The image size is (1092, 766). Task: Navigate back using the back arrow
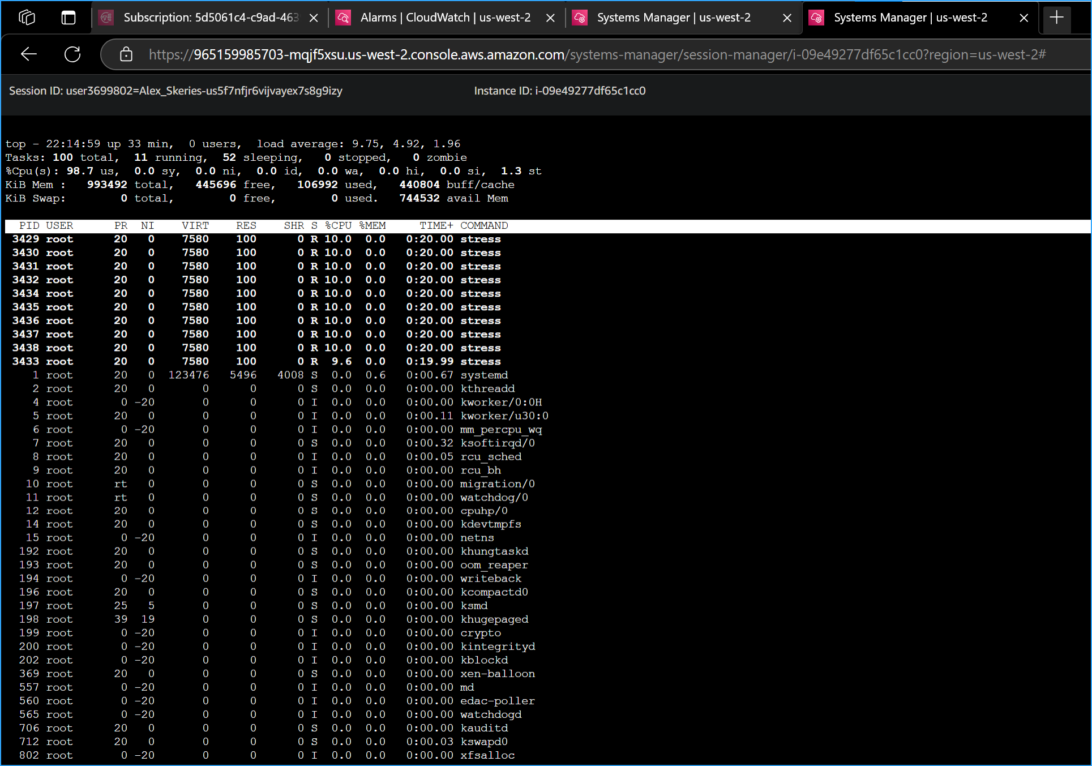click(28, 54)
